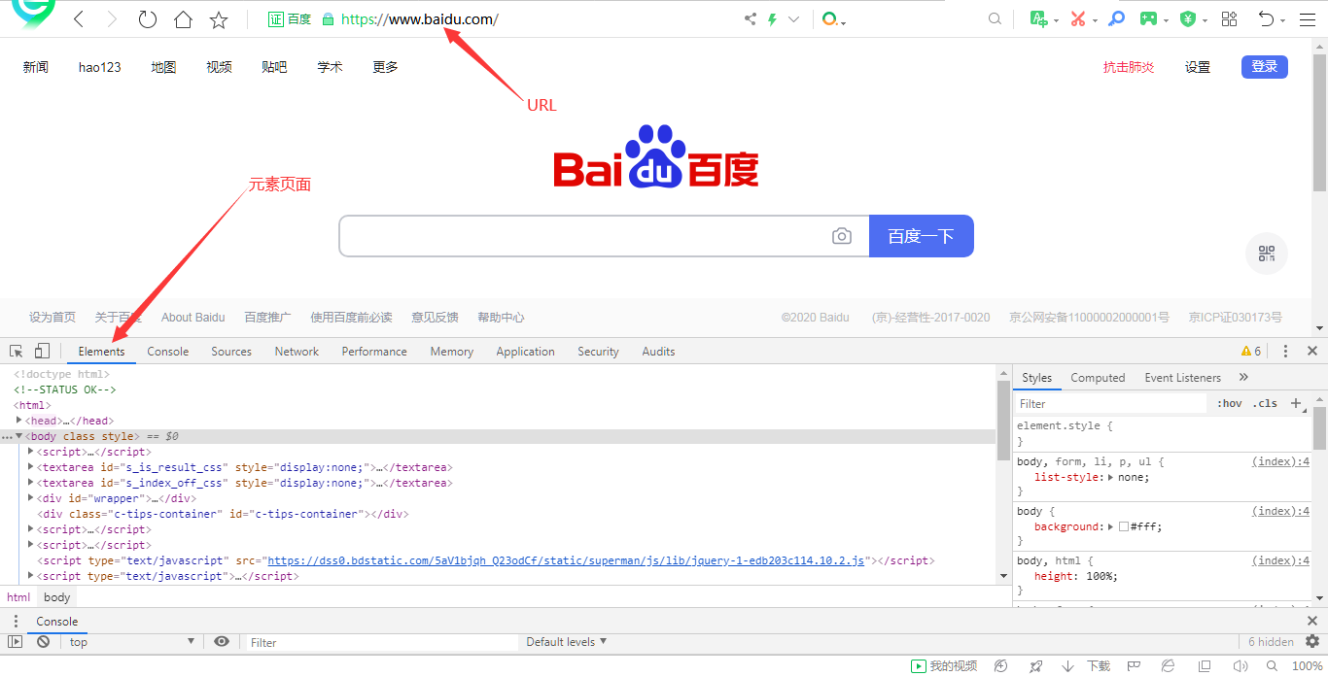Switch to the Network tab in DevTools

point(297,351)
